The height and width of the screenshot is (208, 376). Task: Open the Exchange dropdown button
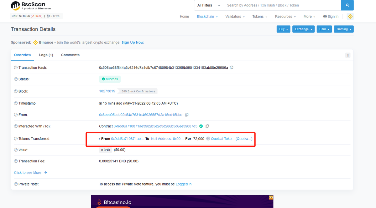pos(304,29)
